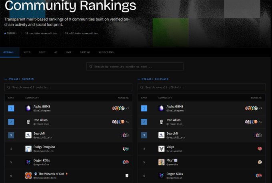
Task: Click the main search magnifier icon
Action: (91, 67)
